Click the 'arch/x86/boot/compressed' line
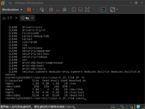 [x=35, y=63]
